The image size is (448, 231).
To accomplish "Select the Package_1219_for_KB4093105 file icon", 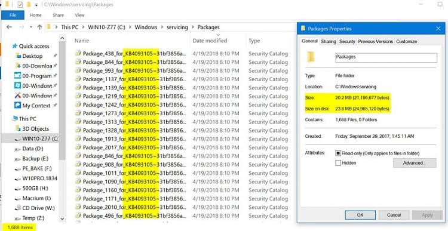I will tap(78, 96).
